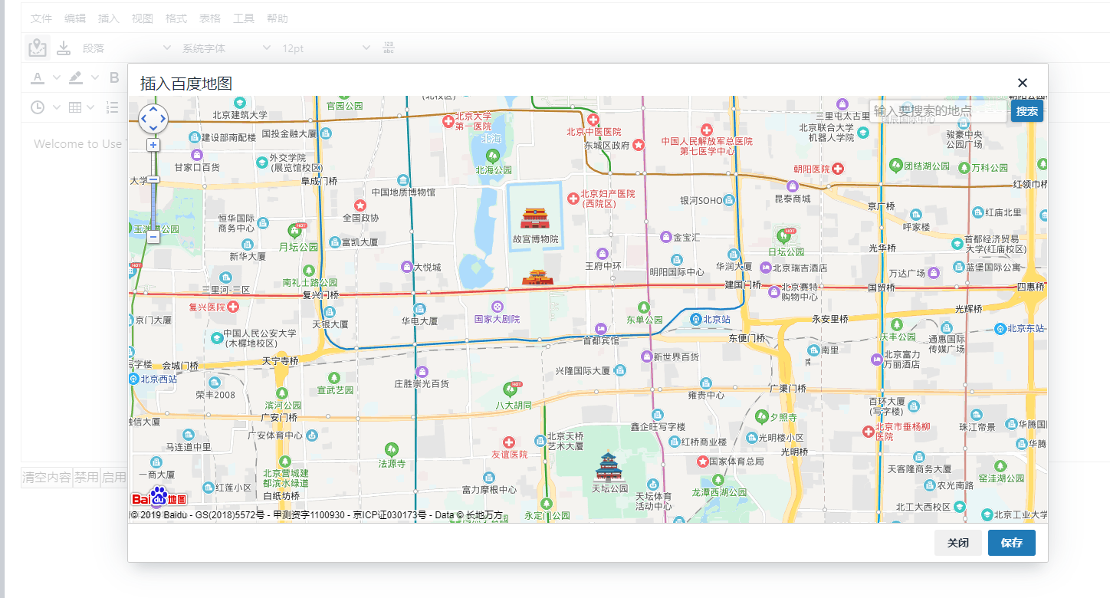Toggle bold formatting with the B button
This screenshot has height=598, width=1110.
pyautogui.click(x=113, y=77)
